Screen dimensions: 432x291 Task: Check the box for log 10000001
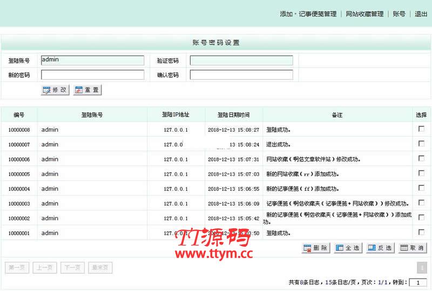[421, 232]
